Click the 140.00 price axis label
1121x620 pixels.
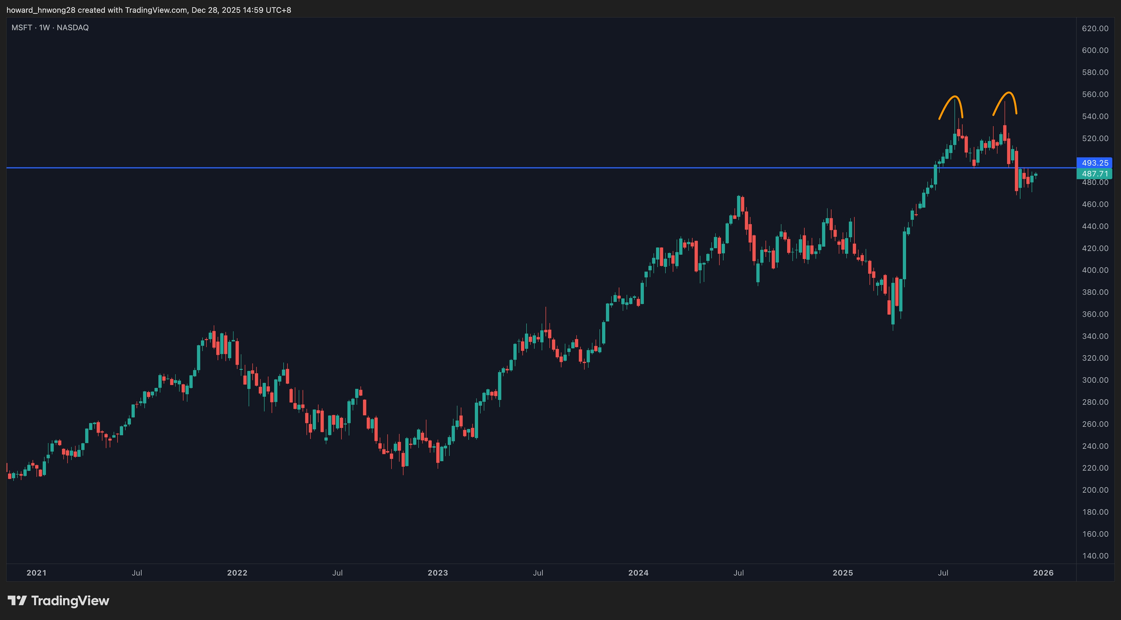(x=1095, y=556)
